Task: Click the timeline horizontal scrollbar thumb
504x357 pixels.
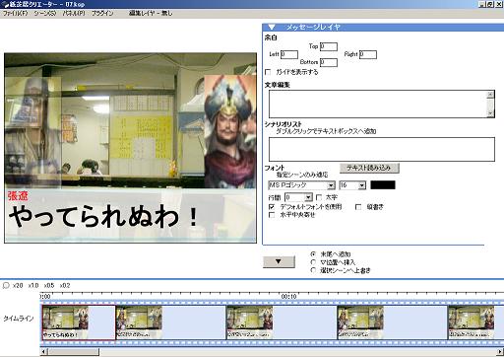Action: (74, 352)
